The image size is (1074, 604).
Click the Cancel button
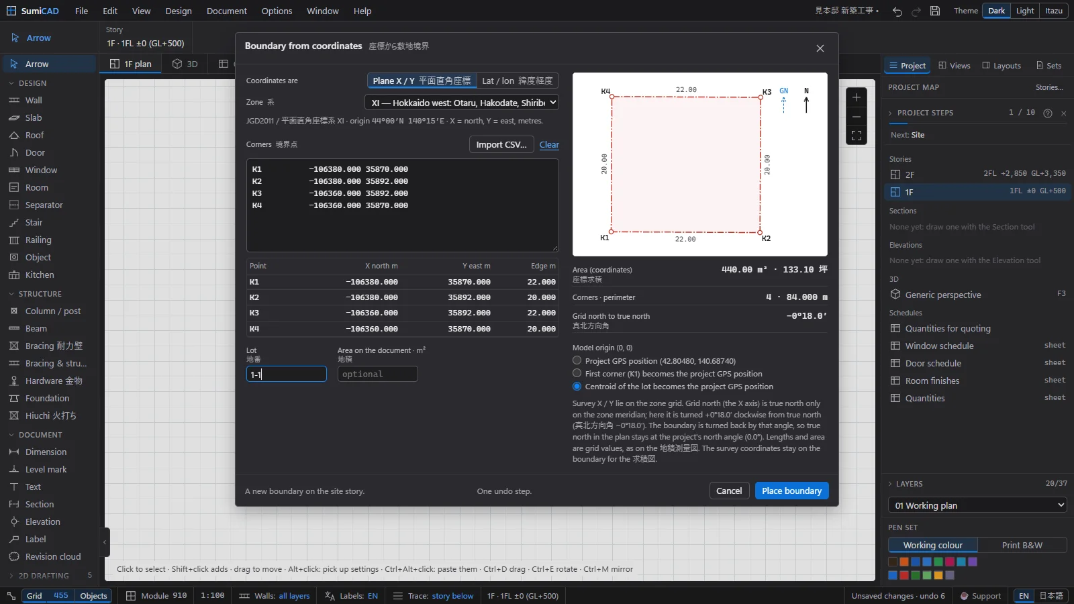729,491
